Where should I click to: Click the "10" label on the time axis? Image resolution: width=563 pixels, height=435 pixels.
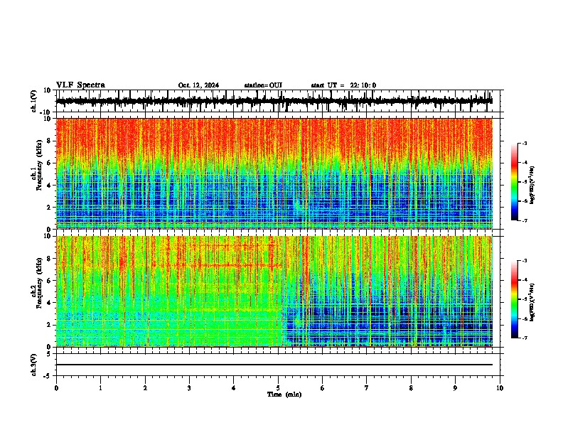tap(500, 388)
